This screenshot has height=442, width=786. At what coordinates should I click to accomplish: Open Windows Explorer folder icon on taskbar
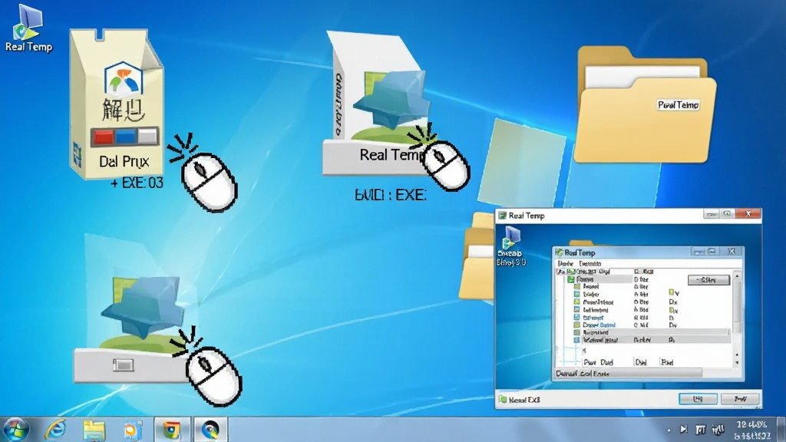[x=94, y=430]
